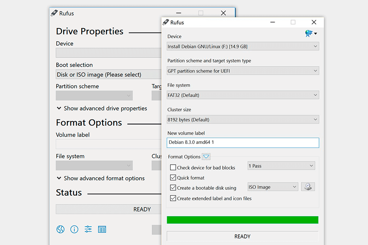368x245 pixels.
Task: Minimize the front Rufus window
Action: click(273, 22)
